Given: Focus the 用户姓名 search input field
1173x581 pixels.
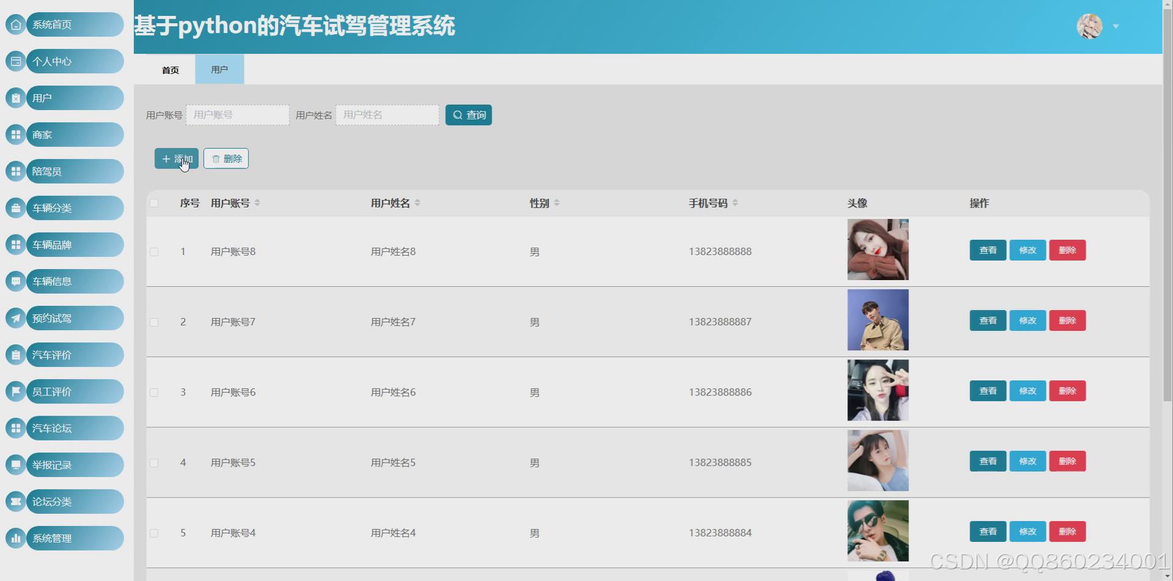Looking at the screenshot, I should pos(387,115).
